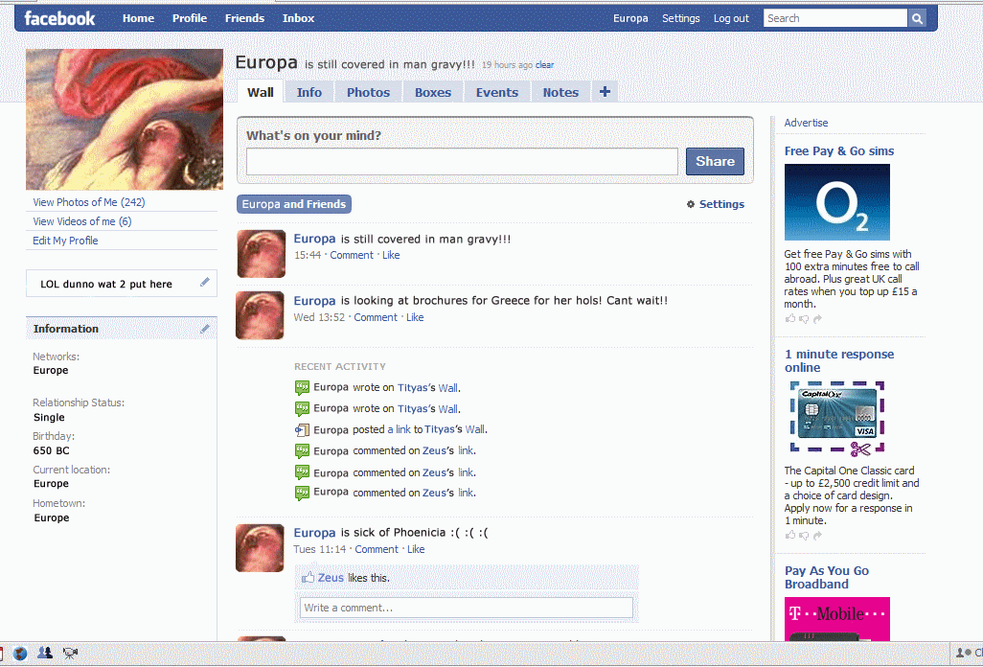
Task: Switch to the Notes tab
Action: click(x=560, y=92)
